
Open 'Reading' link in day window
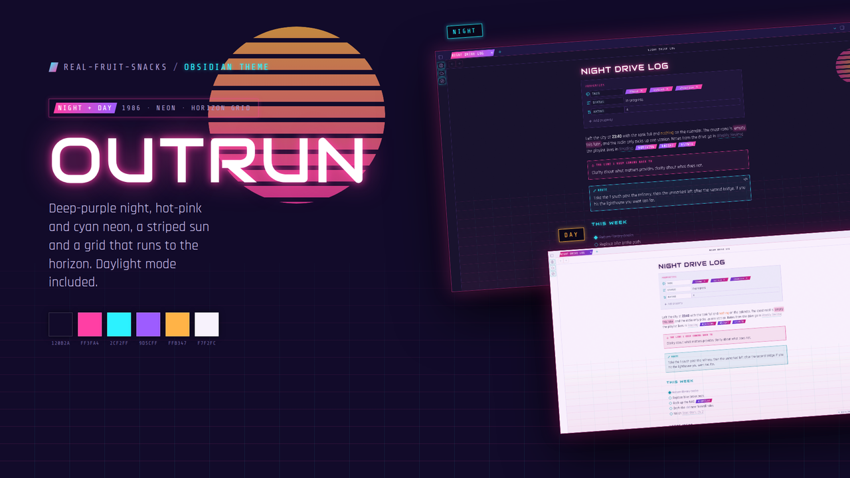693,325
